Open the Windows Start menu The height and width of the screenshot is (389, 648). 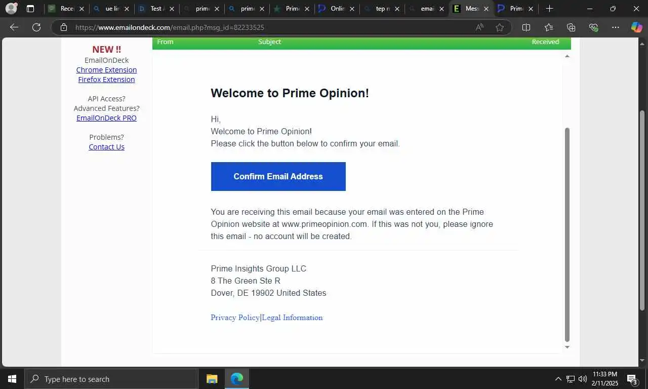pos(12,379)
